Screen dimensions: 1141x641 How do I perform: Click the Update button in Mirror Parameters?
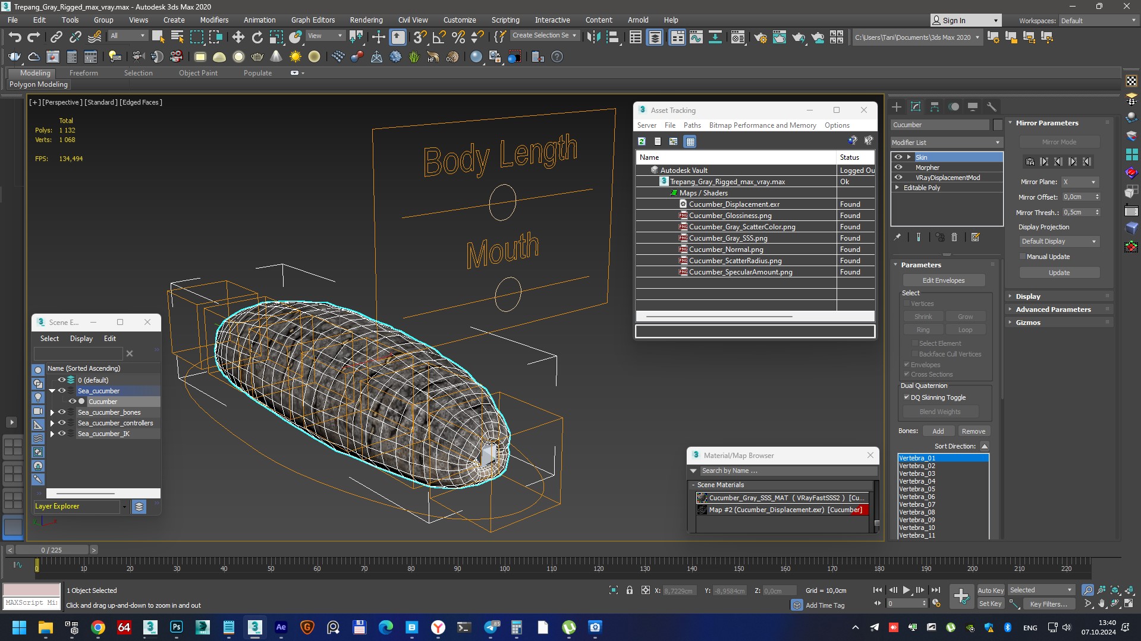click(1059, 273)
